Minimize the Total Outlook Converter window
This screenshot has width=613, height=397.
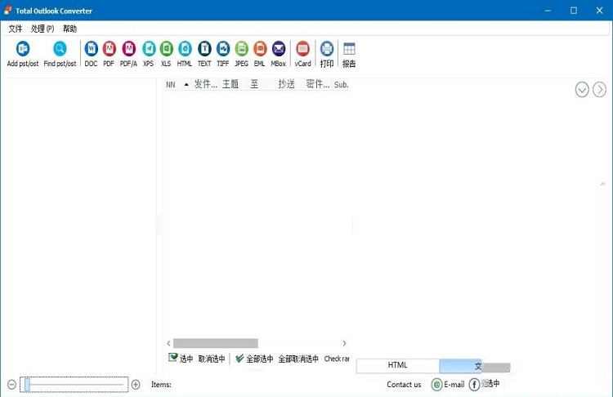point(548,11)
